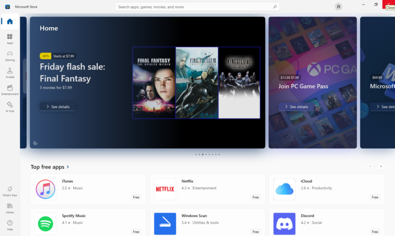395x236 pixels.
Task: Open the Arcade section in sidebar
Action: point(10,73)
